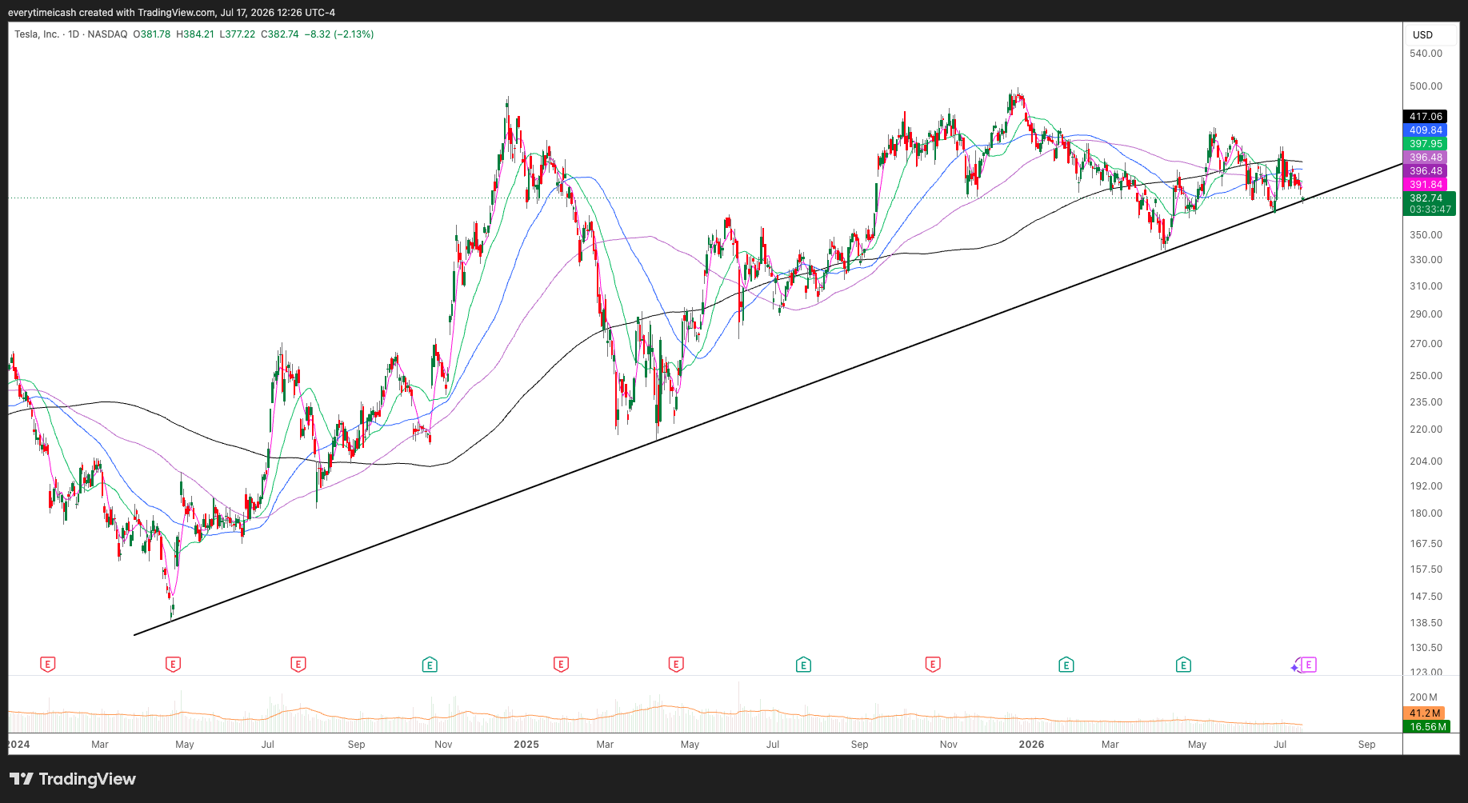
Task: Click the Mar 2024 label on time axis
Action: 100,745
